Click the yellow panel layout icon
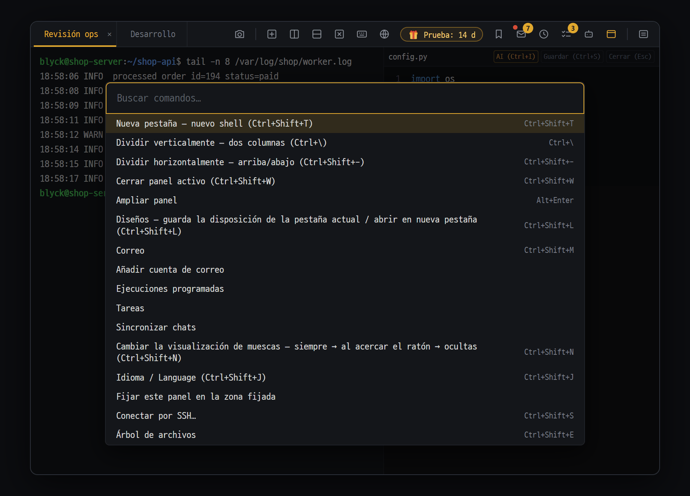The height and width of the screenshot is (496, 690). (x=611, y=34)
